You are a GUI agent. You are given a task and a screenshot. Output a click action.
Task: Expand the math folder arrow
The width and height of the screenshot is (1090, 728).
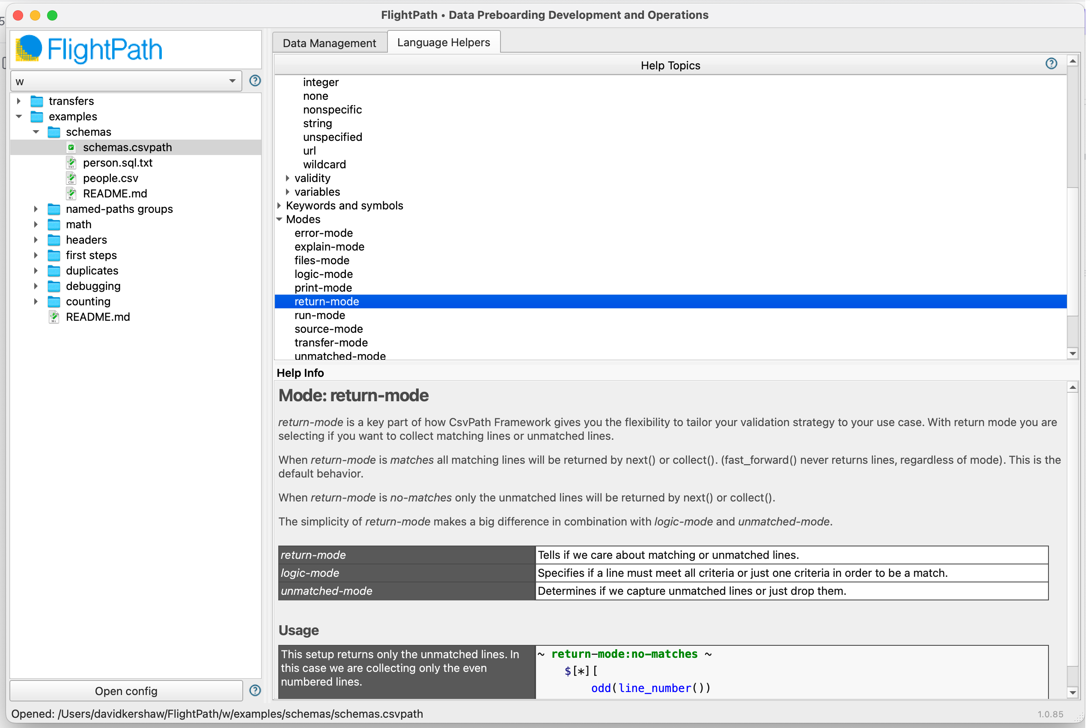[36, 225]
